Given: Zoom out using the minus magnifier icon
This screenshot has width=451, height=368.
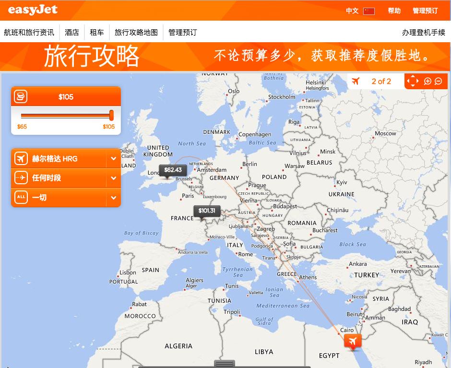Looking at the screenshot, I should click(439, 81).
